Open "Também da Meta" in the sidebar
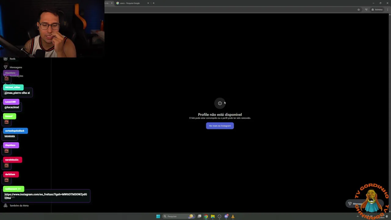 pos(16,206)
